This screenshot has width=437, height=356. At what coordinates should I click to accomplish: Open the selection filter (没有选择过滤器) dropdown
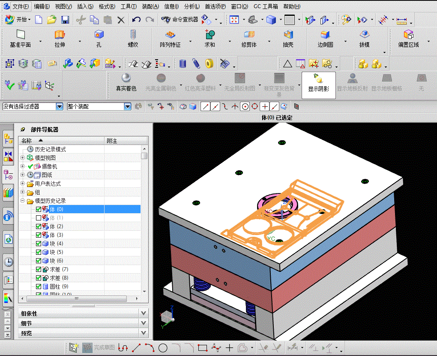pyautogui.click(x=60, y=106)
